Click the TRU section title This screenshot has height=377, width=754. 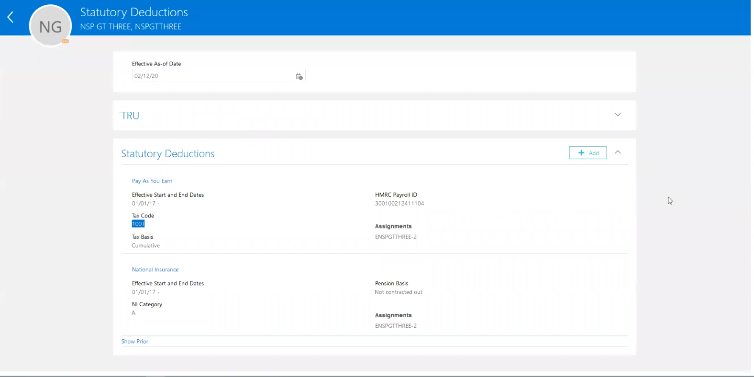[130, 116]
